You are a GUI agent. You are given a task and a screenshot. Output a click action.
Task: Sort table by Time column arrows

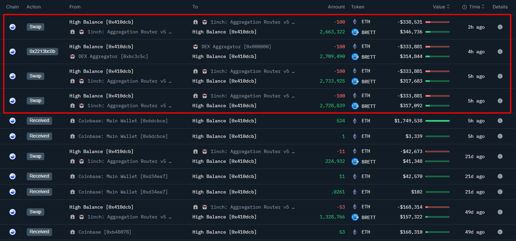click(x=483, y=7)
